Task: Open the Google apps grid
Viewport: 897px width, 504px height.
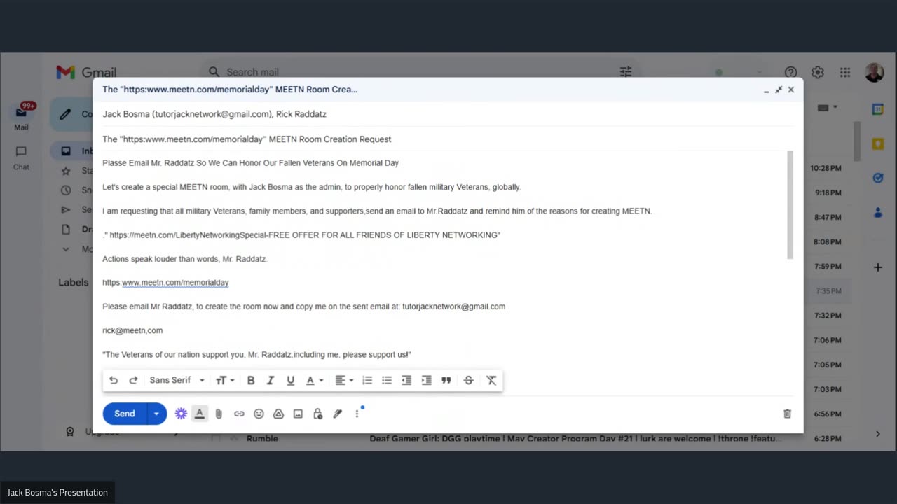Action: click(x=845, y=72)
